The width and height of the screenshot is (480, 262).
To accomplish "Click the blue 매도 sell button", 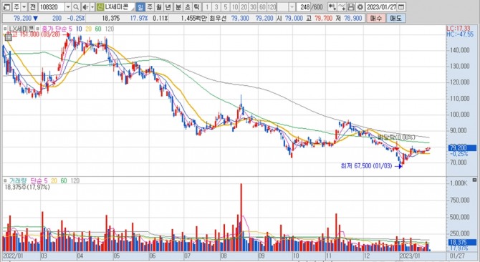I will 395,19.
